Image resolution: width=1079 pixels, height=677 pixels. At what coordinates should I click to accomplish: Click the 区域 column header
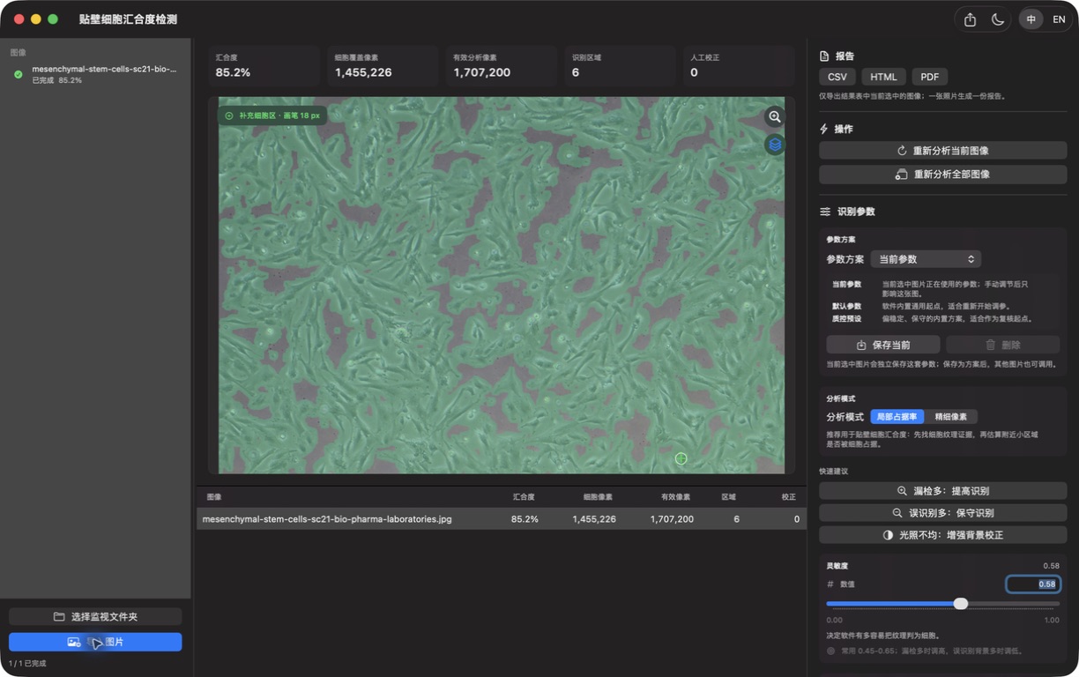coord(729,497)
